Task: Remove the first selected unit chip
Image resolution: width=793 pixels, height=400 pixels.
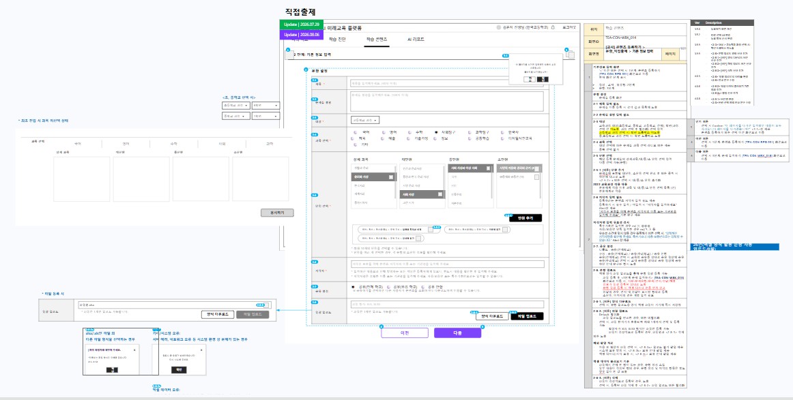Action: click(x=431, y=229)
